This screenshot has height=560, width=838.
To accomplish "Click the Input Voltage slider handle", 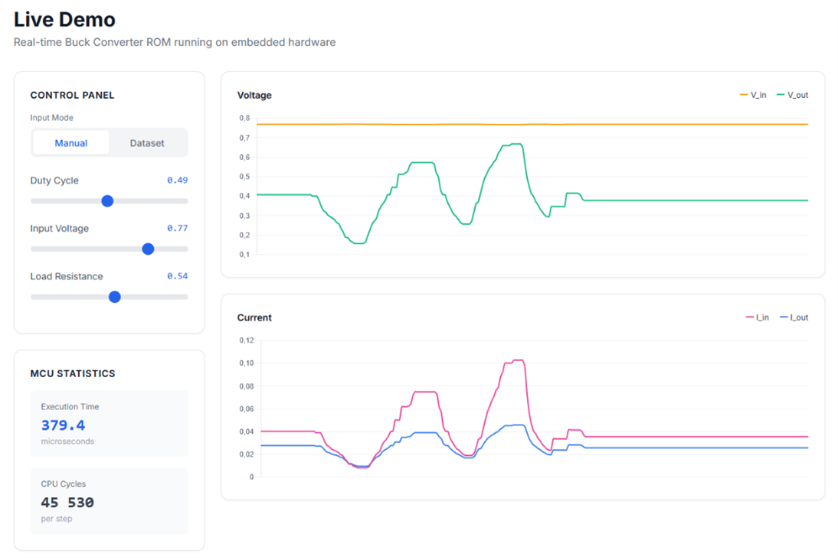I will point(148,249).
